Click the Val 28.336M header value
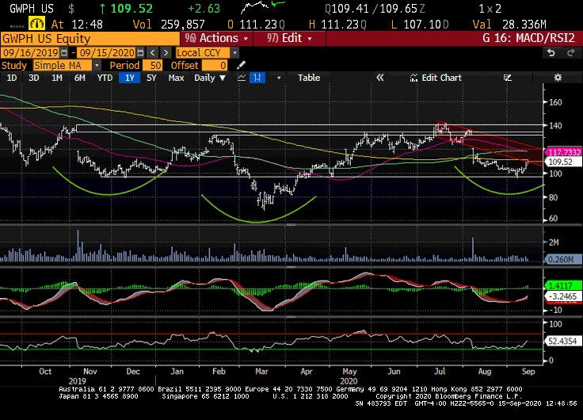This screenshot has height=420, width=583. pyautogui.click(x=509, y=25)
